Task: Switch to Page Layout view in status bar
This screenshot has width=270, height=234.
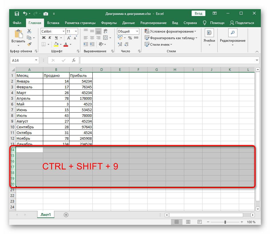Action: tap(188, 222)
